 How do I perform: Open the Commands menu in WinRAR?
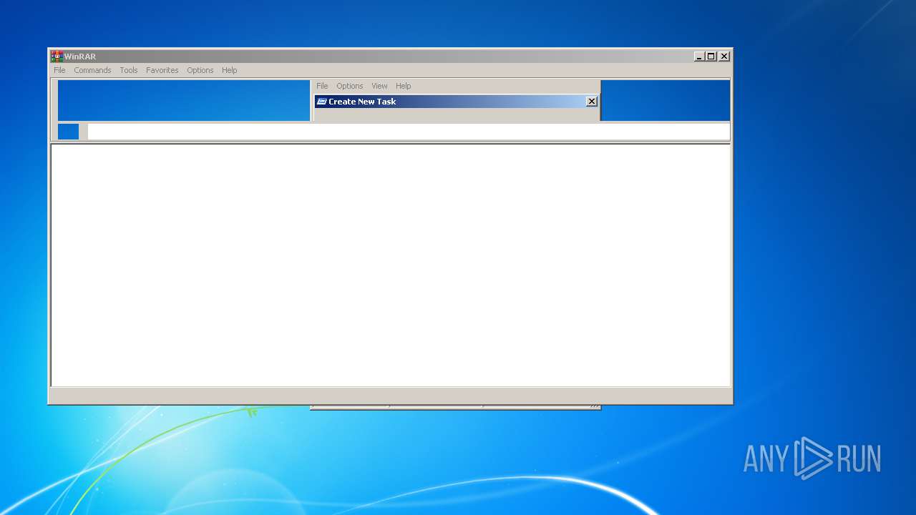[92, 70]
